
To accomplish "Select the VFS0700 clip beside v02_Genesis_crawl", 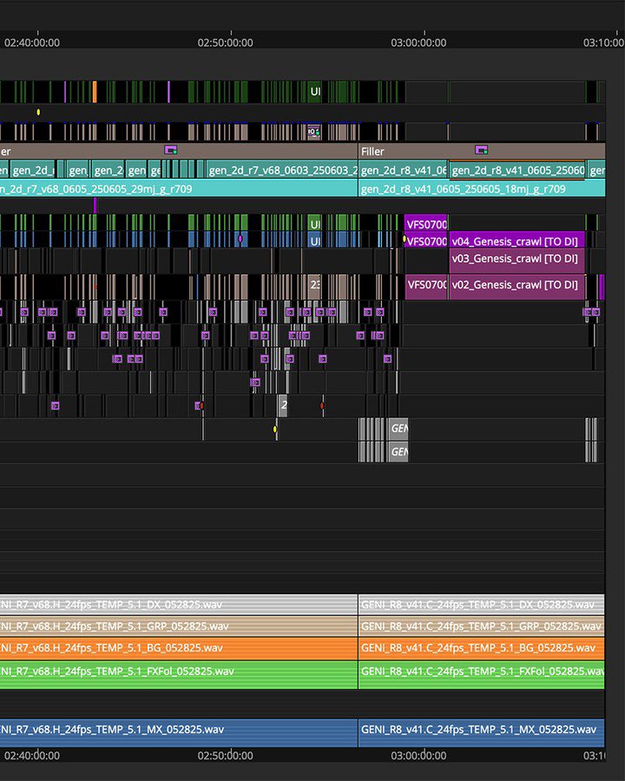I will pos(426,285).
